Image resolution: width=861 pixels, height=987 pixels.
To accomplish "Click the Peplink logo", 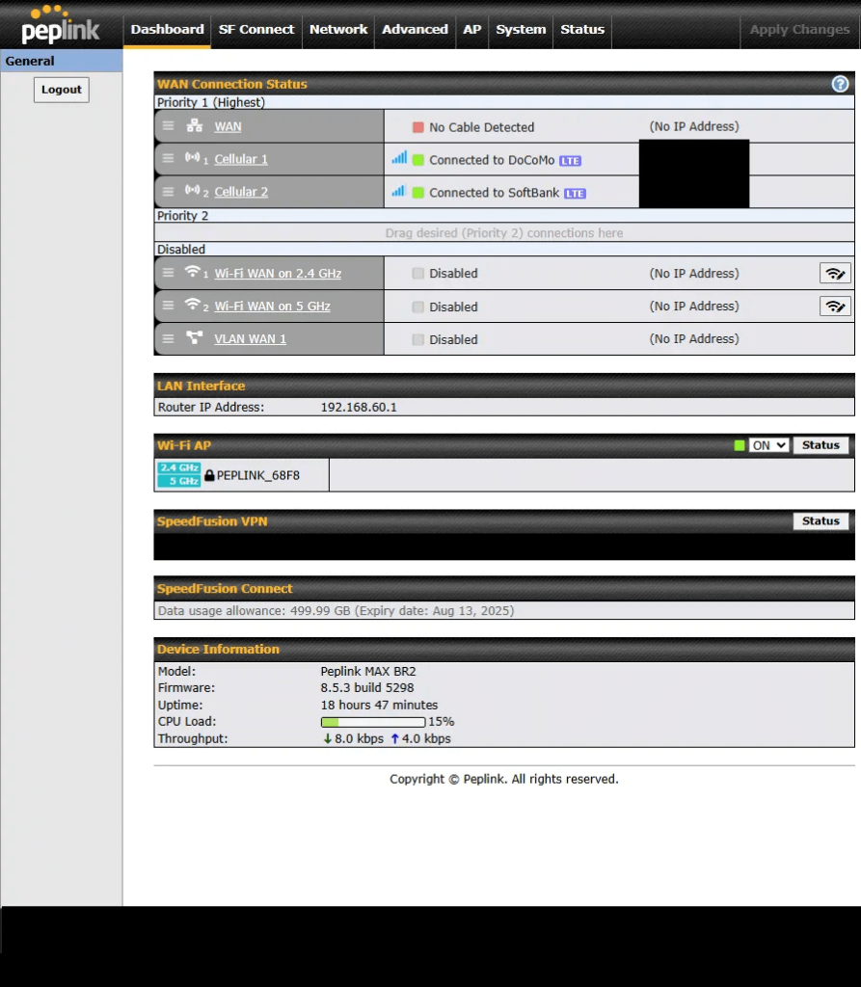I will (60, 26).
